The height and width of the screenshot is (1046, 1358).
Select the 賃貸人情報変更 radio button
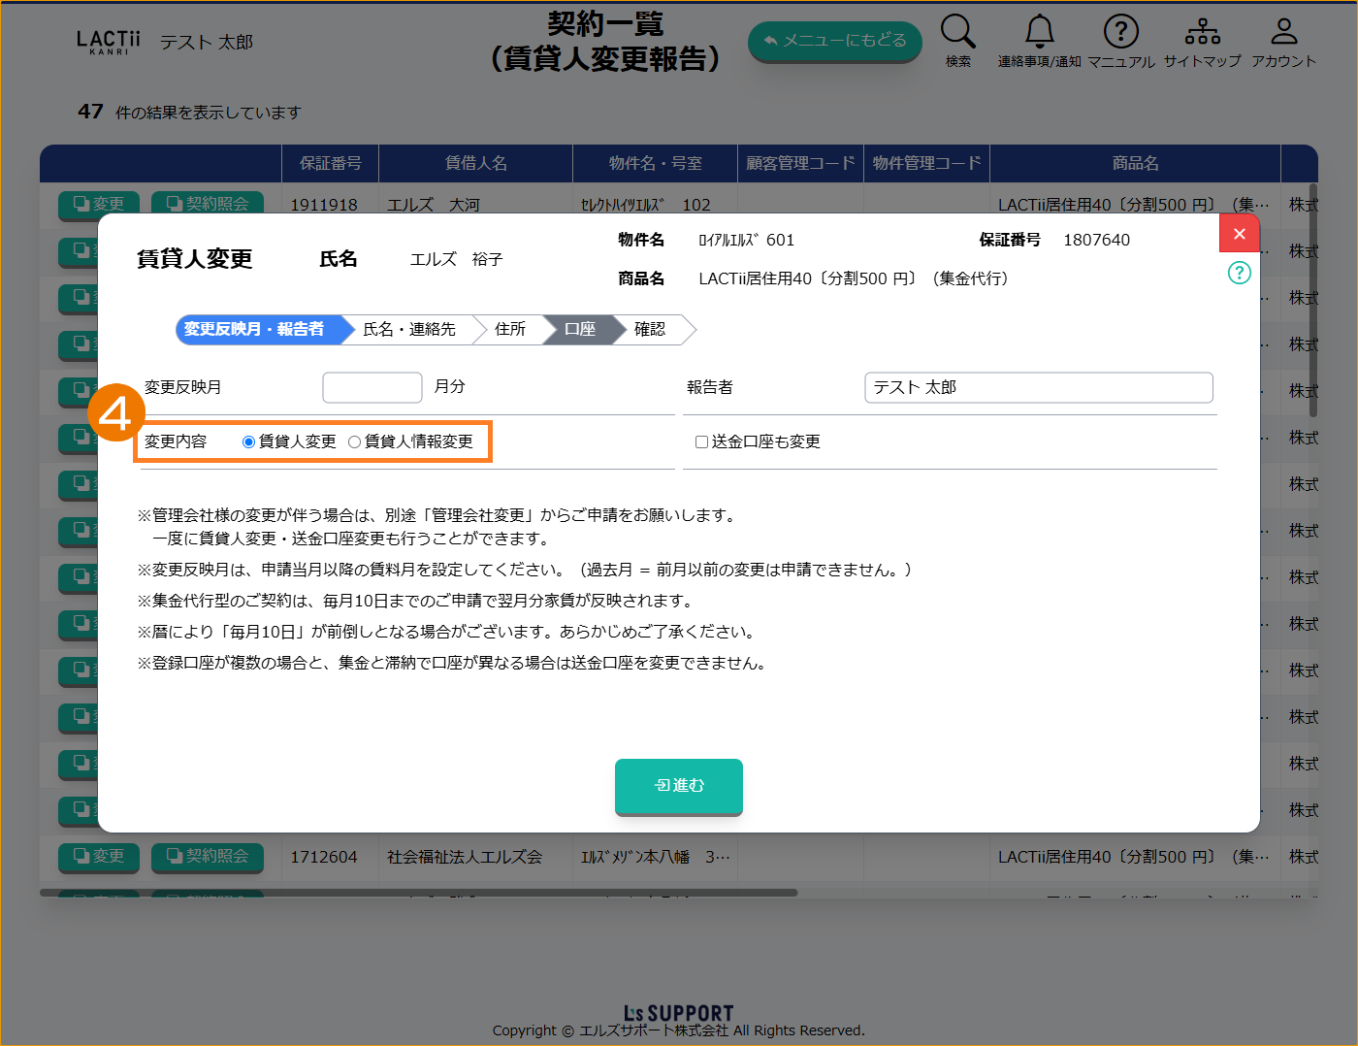click(x=355, y=442)
